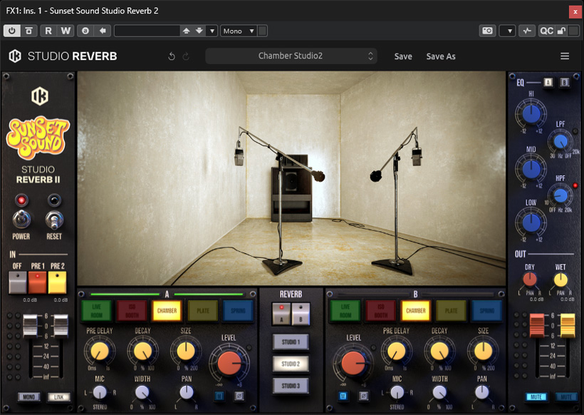The height and width of the screenshot is (415, 584).
Task: Toggle the WET output MUTE button
Action: coord(566,396)
